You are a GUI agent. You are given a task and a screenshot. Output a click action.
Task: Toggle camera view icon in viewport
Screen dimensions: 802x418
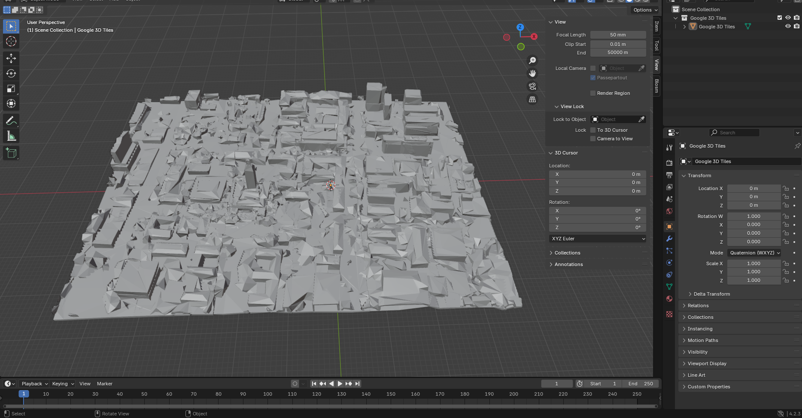[532, 86]
